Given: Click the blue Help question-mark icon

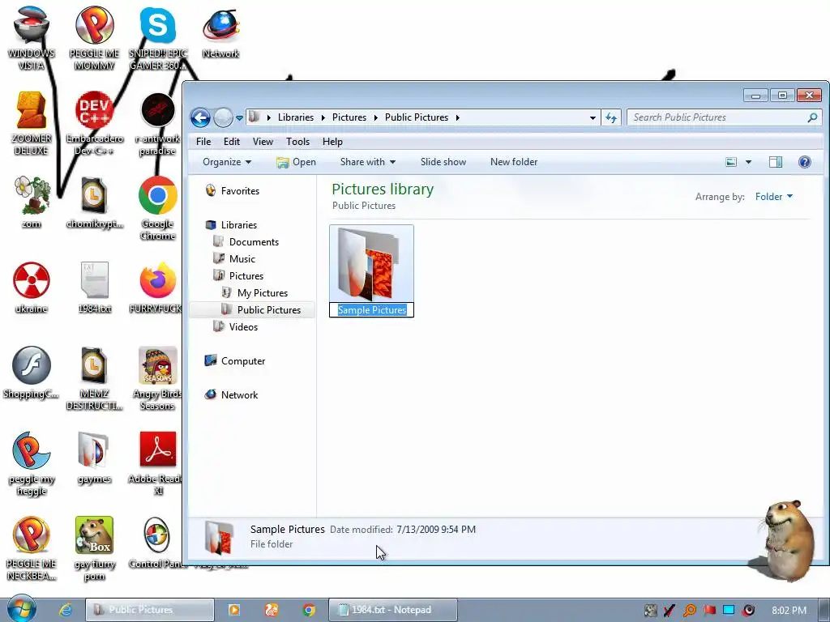Looking at the screenshot, I should point(805,162).
